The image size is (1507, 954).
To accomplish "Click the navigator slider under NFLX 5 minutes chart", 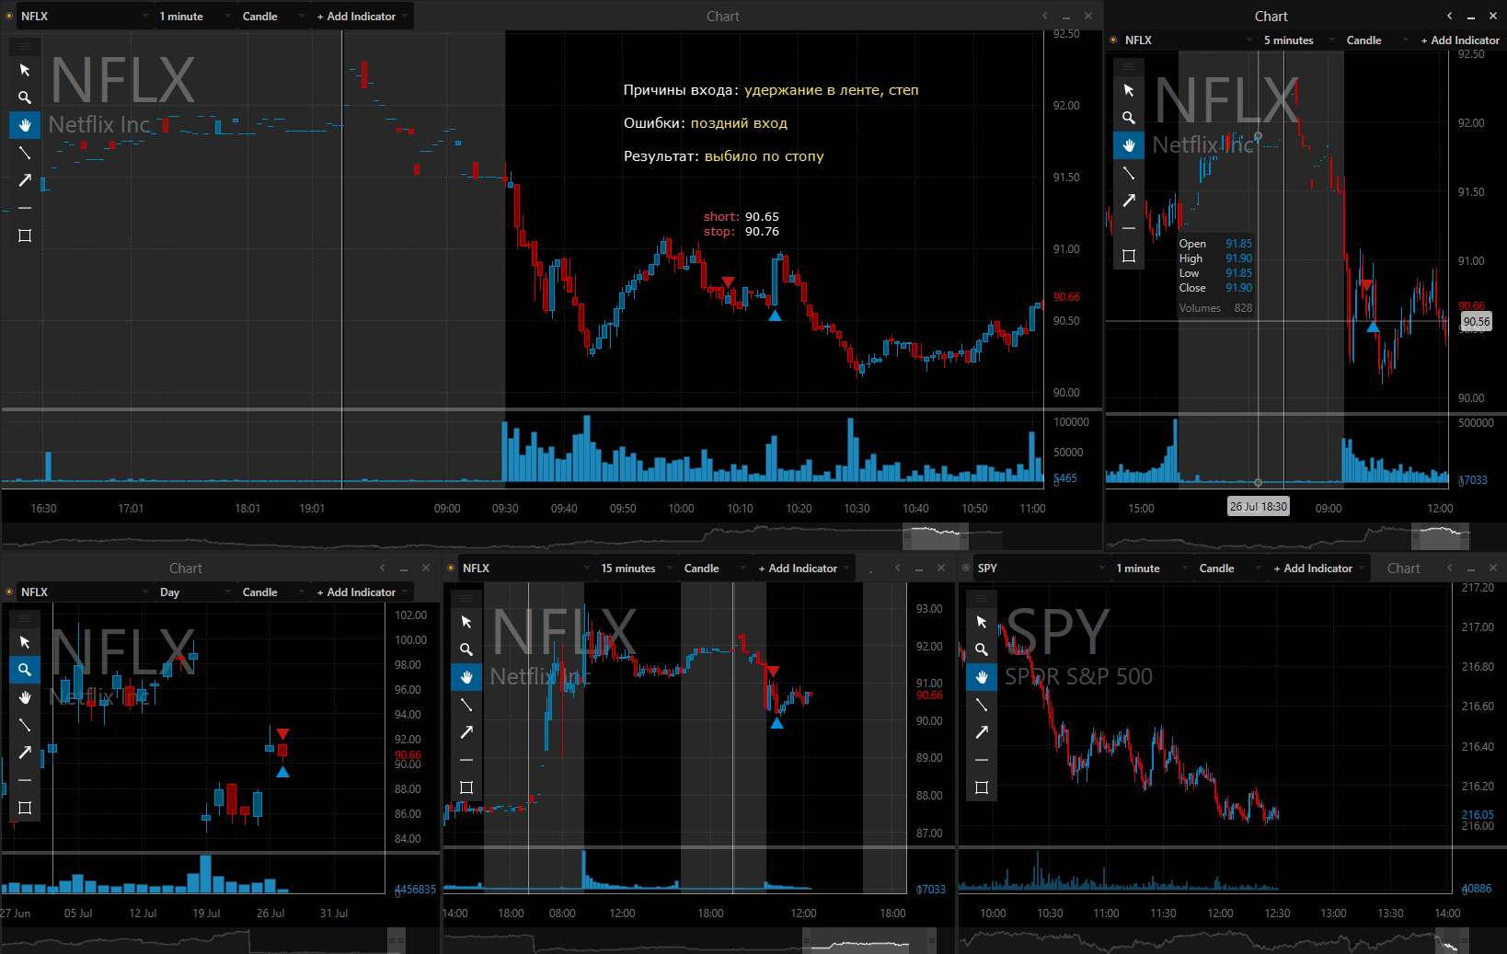I will (x=1441, y=536).
